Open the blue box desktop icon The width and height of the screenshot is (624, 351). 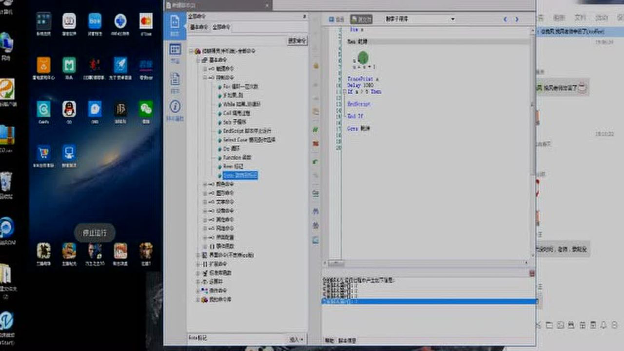pyautogui.click(x=95, y=21)
